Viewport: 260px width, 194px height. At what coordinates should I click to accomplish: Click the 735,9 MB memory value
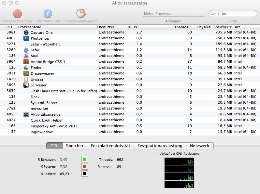click(x=224, y=32)
